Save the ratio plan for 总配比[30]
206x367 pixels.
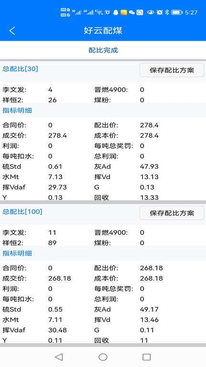coord(172,70)
